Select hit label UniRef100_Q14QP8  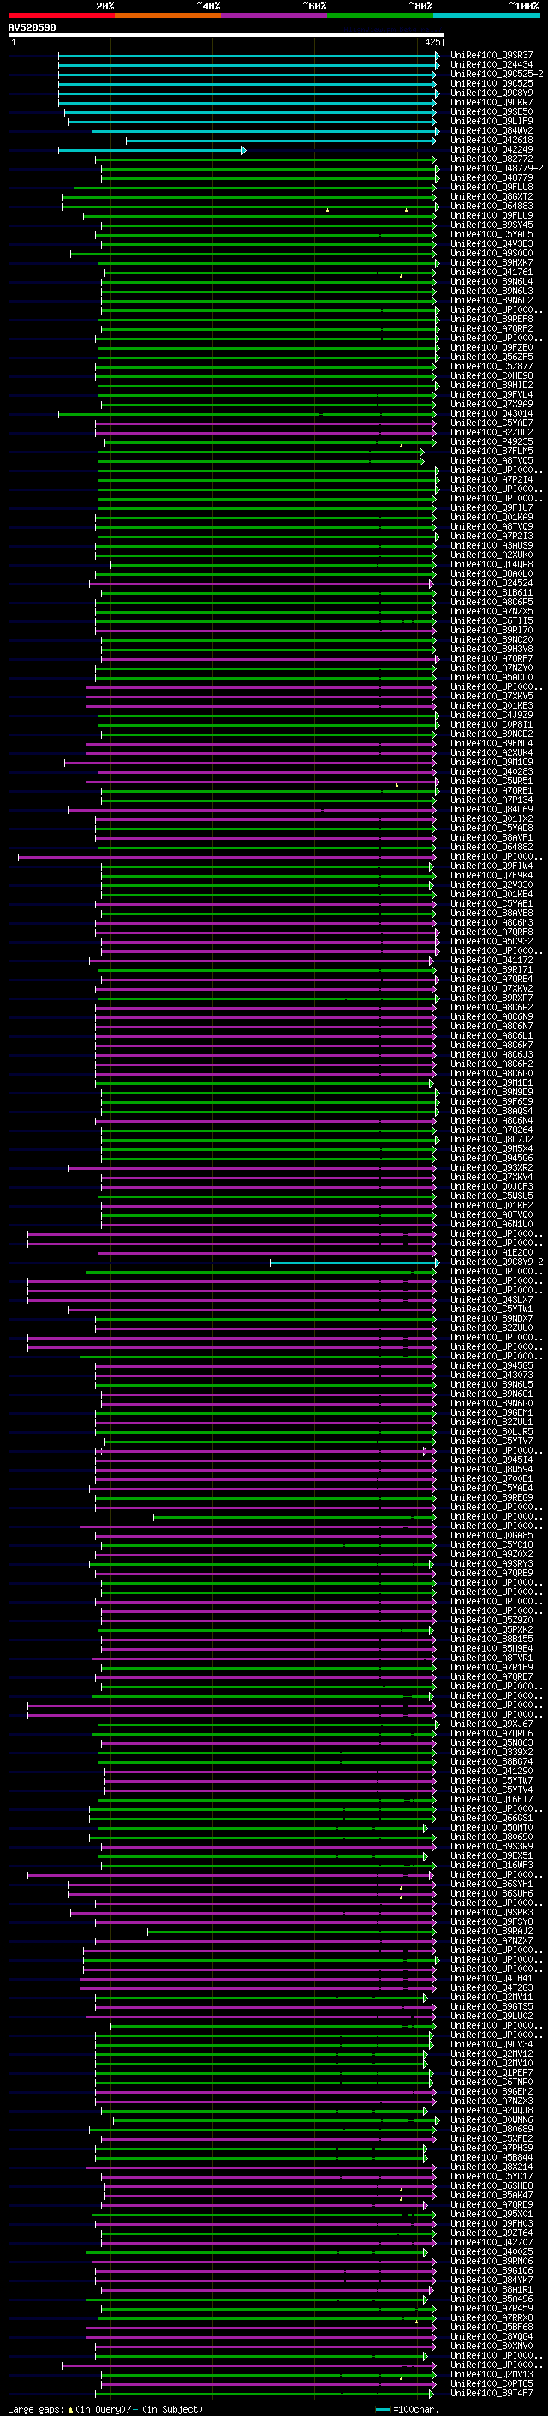[x=491, y=565]
